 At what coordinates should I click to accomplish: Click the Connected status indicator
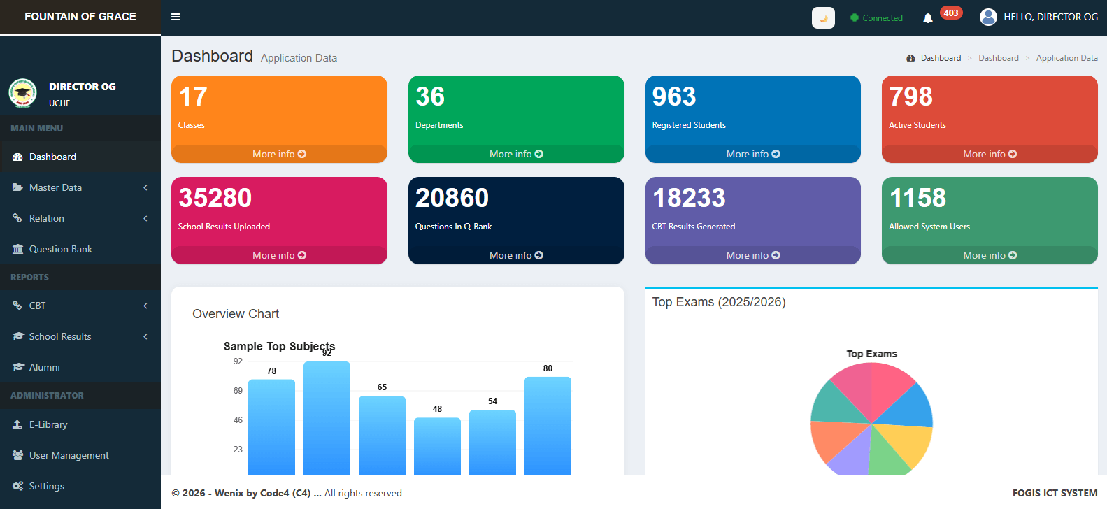pos(876,18)
